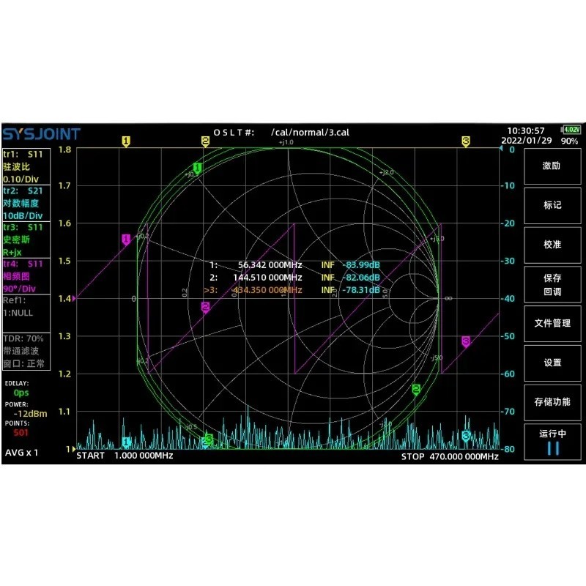This screenshot has width=586, height=586.
Task: Select the tr4 S11 phase trace panel
Action: [24, 275]
